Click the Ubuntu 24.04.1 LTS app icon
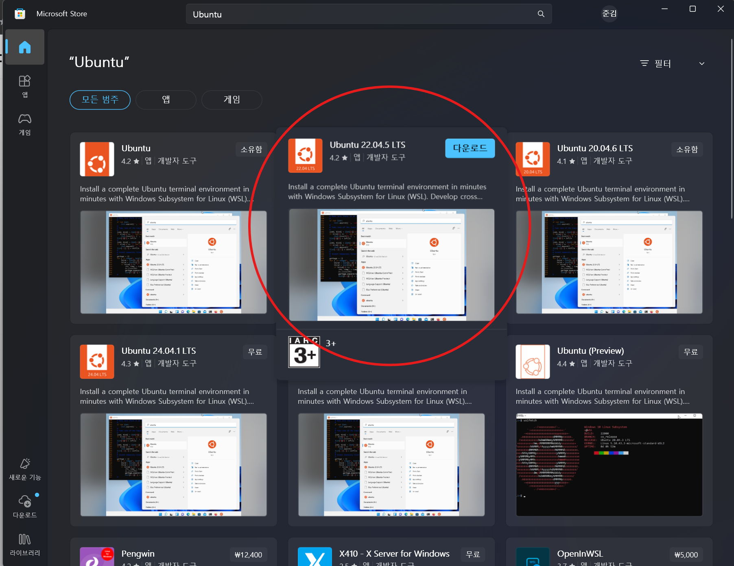734x566 pixels. pos(97,361)
